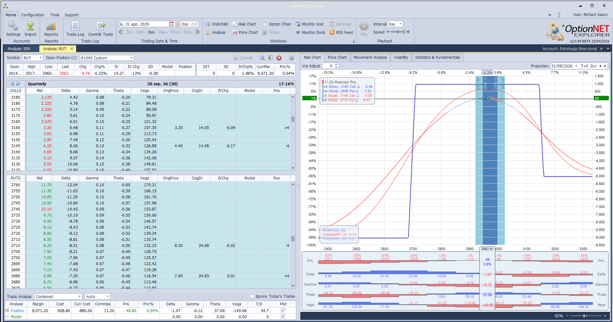The image size is (613, 322).
Task: Open the Reports bar chart icon
Action: coord(51,29)
